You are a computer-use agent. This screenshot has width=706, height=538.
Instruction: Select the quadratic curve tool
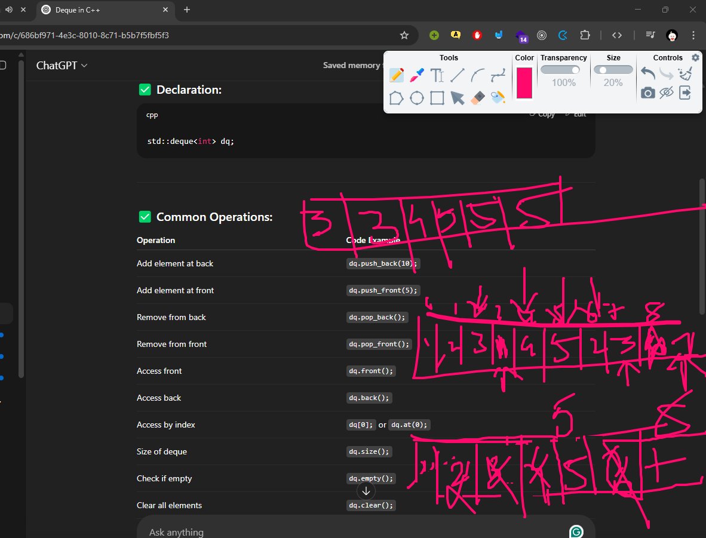477,75
